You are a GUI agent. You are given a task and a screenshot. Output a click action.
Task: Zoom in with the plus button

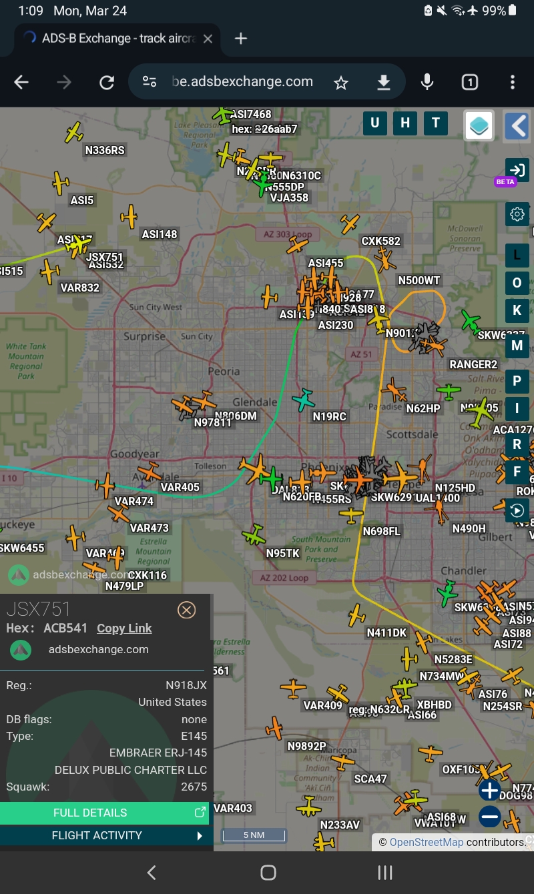(489, 791)
